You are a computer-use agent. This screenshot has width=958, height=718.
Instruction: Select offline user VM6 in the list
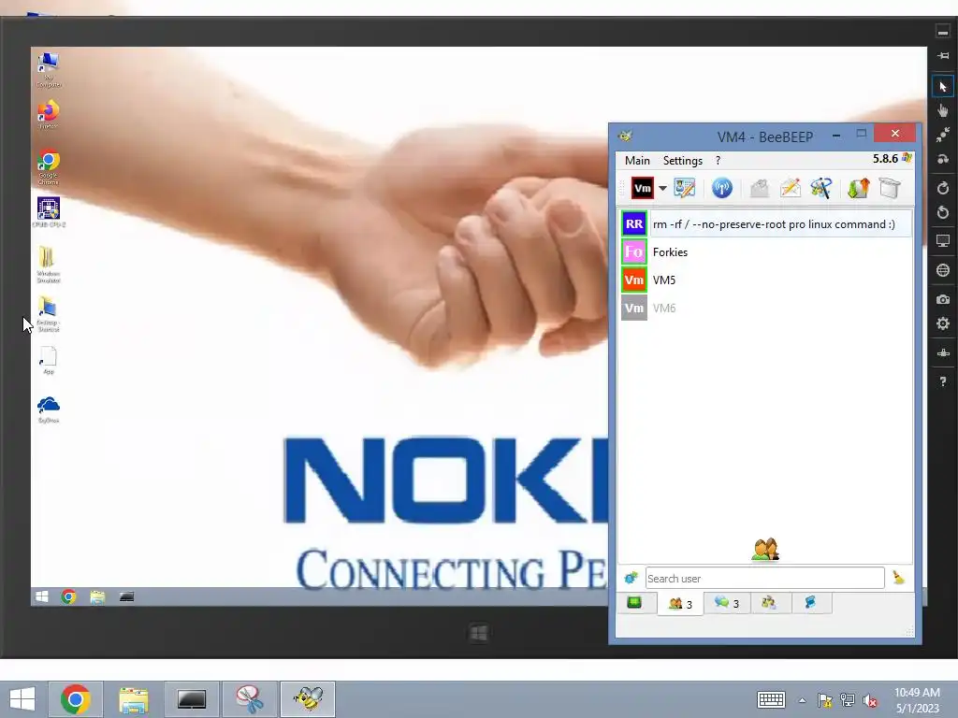click(766, 309)
